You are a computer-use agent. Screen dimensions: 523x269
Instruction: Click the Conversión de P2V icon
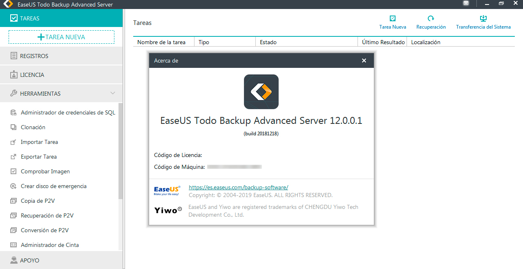[x=13, y=230]
